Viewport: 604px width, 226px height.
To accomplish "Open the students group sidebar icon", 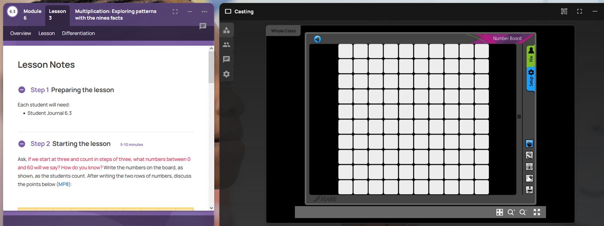I will (226, 45).
